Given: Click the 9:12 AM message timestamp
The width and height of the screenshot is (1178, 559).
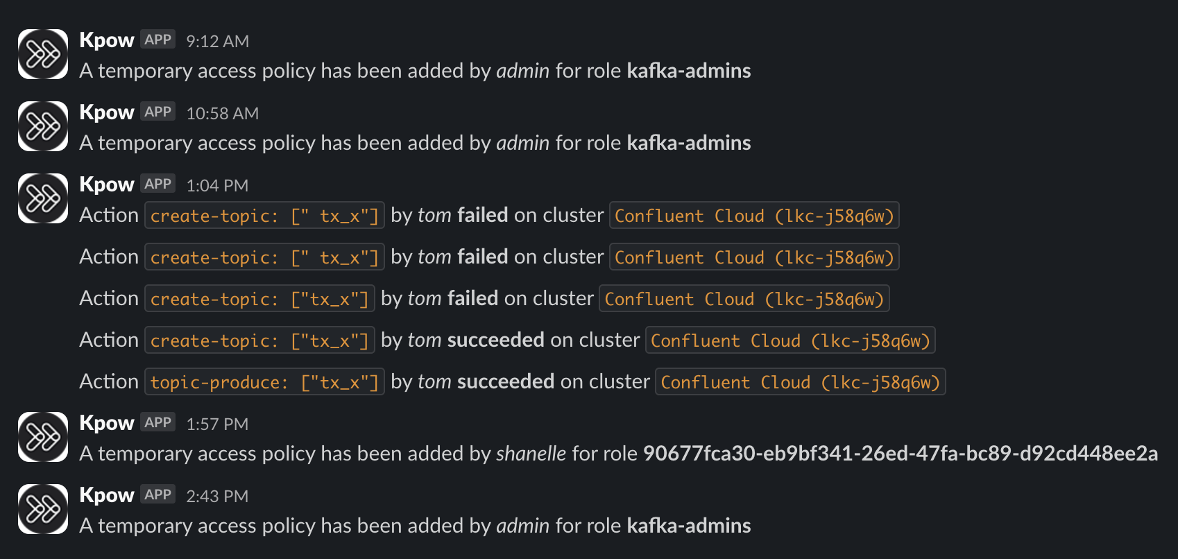Looking at the screenshot, I should 217,42.
